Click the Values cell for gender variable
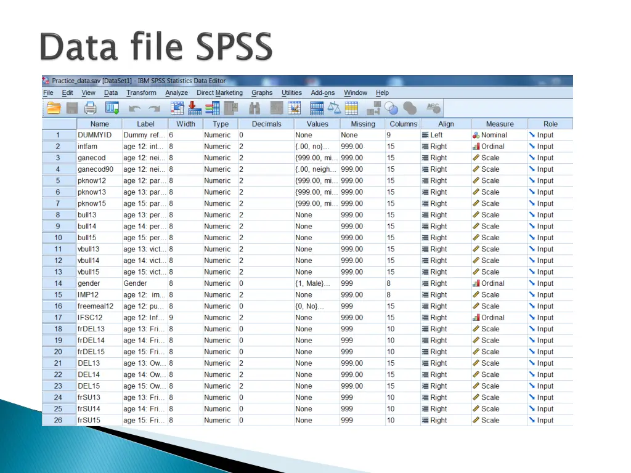The width and height of the screenshot is (631, 473). 316,283
